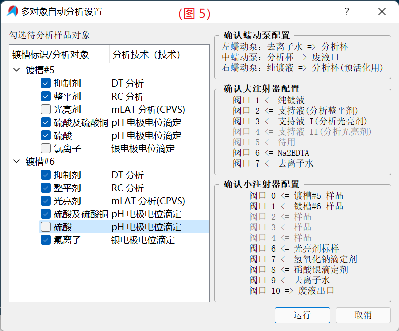The image size is (399, 331).
Task: Uncheck 抑制剂 under 镀槽#5
Action: [x=46, y=84]
